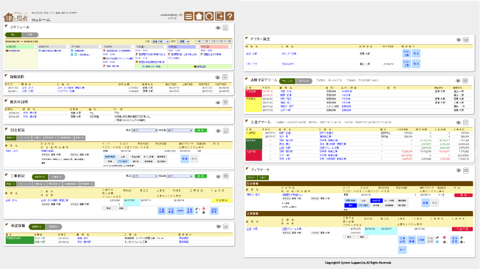Image resolution: width=480 pixels, height=269 pixels.
Task: Open settings with the header gear icon
Action: [209, 16]
